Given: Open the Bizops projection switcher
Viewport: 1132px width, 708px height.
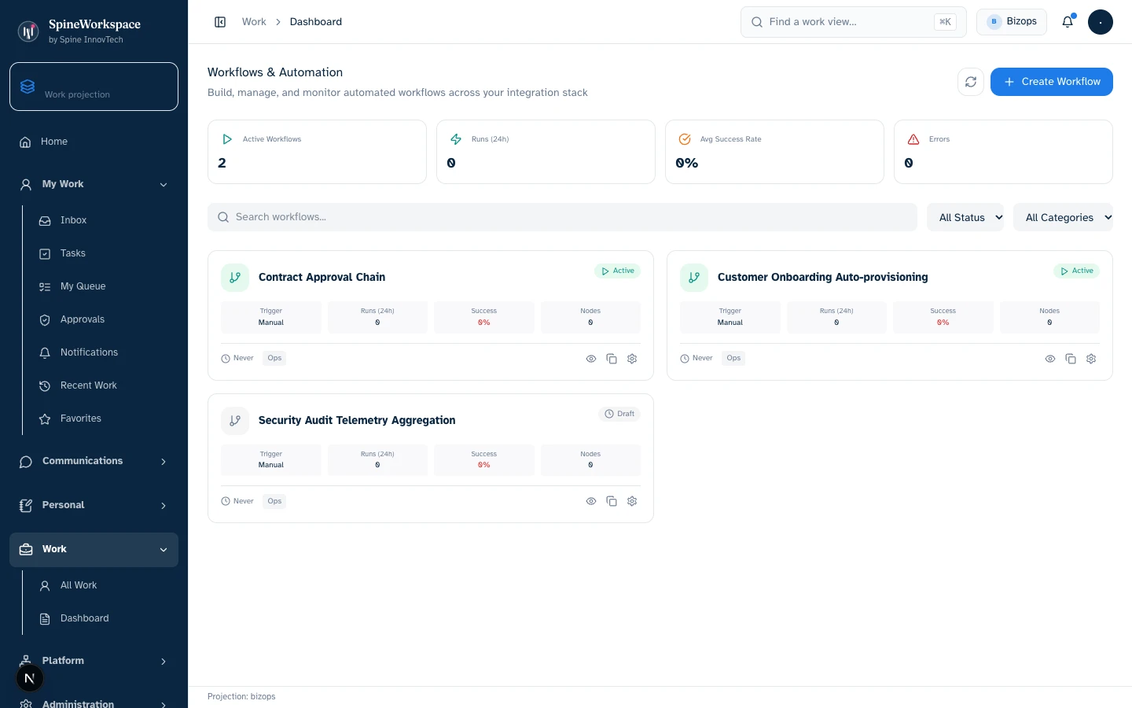Looking at the screenshot, I should (x=1012, y=22).
